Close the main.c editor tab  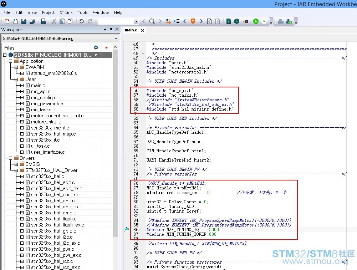click(x=142, y=30)
